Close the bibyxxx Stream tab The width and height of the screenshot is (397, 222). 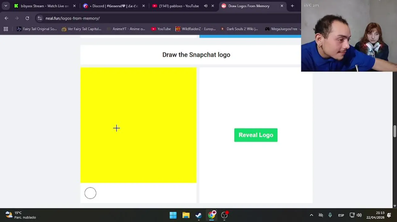pyautogui.click(x=74, y=6)
